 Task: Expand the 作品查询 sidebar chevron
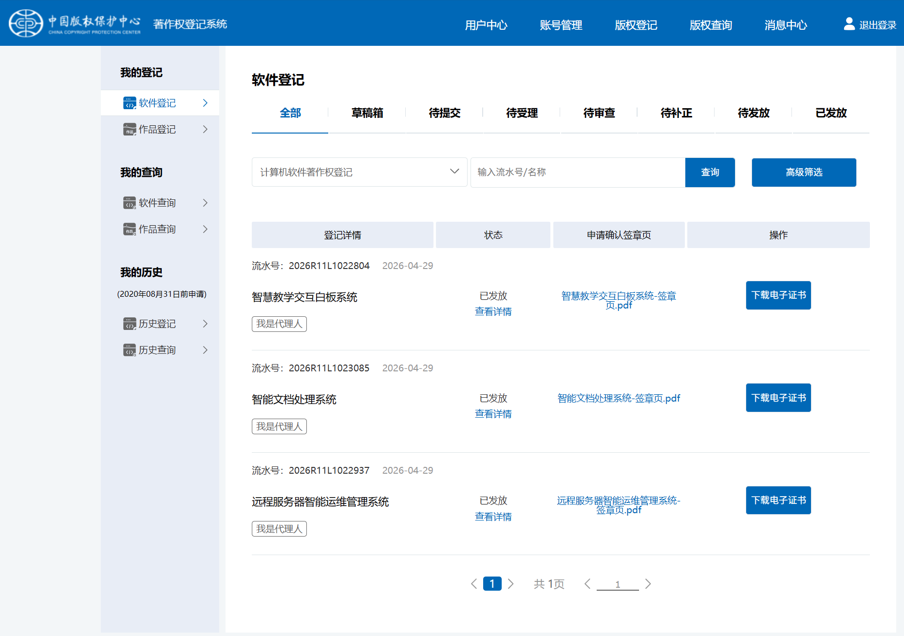[x=205, y=229]
